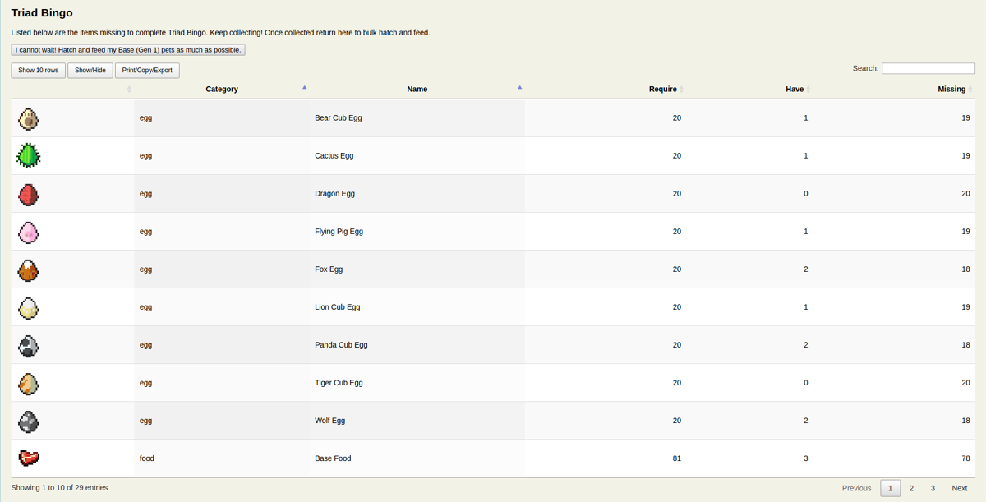Click the Lion Cub Egg icon

tap(28, 307)
